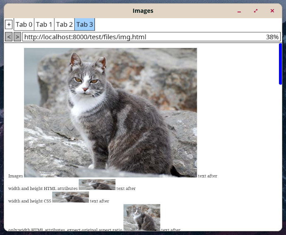Click 'text after' following the HTML attributes image
This screenshot has width=286, height=235.
click(126, 188)
